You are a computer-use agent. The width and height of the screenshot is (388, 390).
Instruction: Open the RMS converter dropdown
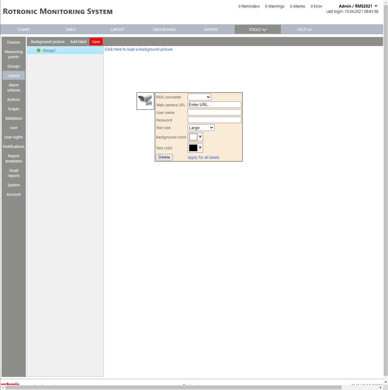click(199, 97)
